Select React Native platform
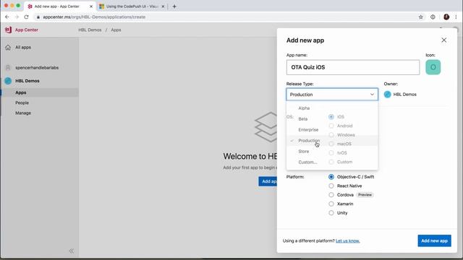This screenshot has height=260, width=463. click(331, 186)
